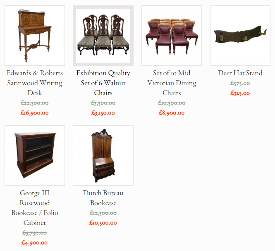
Task: Open Set of 10 Mid Victorian Dining Chairs title
Action: [172, 83]
